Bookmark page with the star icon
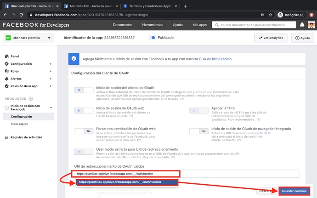The width and height of the screenshot is (317, 198). [271, 15]
